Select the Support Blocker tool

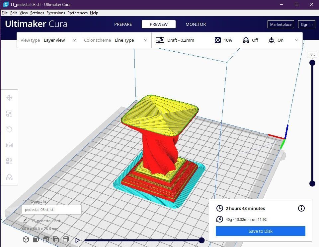[x=9, y=177]
